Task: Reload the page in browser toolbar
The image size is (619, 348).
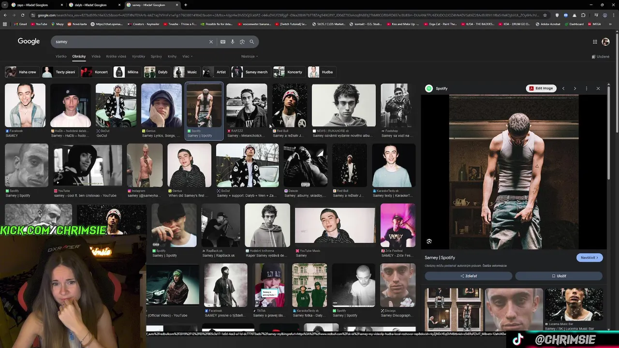Action: (x=22, y=15)
